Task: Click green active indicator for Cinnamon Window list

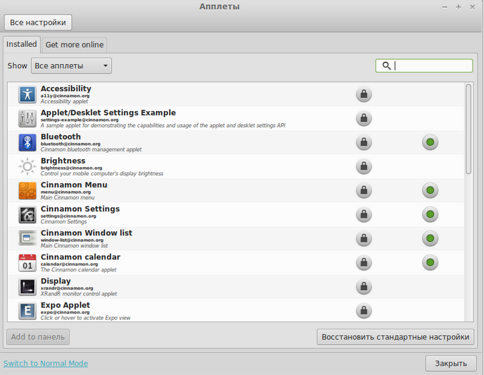Action: tap(430, 238)
